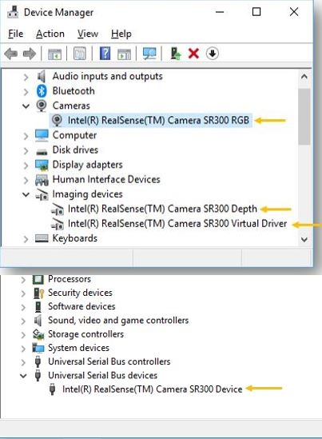Click the black down-arrow Disable device icon

(x=213, y=54)
